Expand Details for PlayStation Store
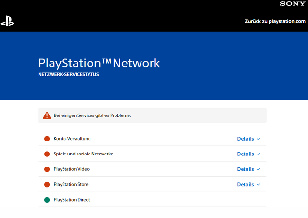This screenshot has height=218, width=308. 248,185
